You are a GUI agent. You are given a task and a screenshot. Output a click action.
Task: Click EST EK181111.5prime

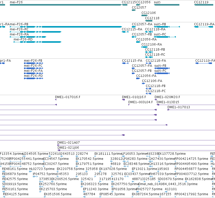(108, 154)
